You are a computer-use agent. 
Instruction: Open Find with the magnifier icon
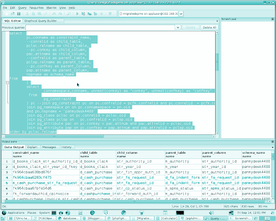point(69,14)
